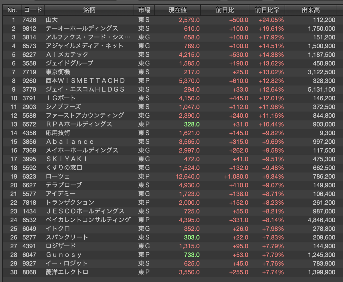This screenshot has width=343, height=282.
Task: Select the ＡＩメカテック stock name
Action: (67, 55)
